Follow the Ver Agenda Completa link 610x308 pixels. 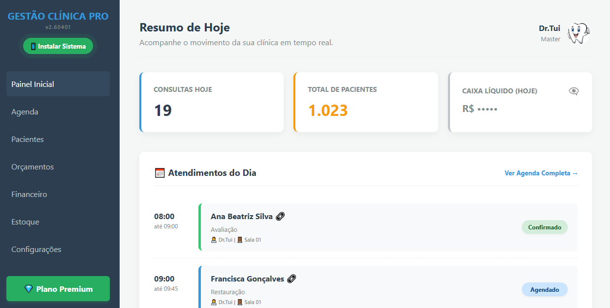point(541,173)
